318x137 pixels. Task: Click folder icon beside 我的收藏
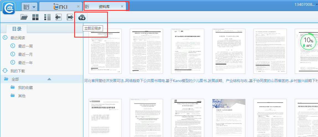13,87
